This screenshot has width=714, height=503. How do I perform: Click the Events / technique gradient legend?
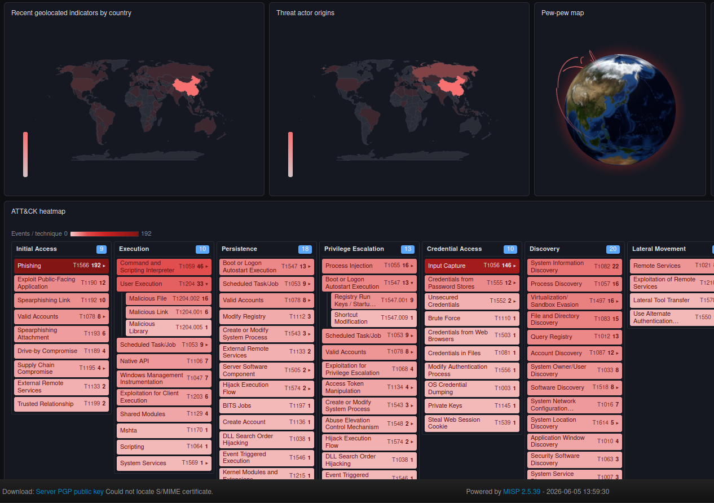(x=104, y=233)
